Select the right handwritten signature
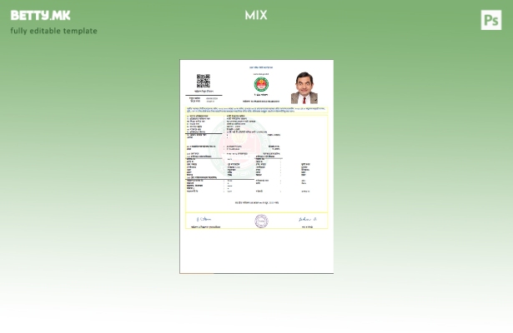This screenshot has height=333, width=513. pyautogui.click(x=307, y=219)
